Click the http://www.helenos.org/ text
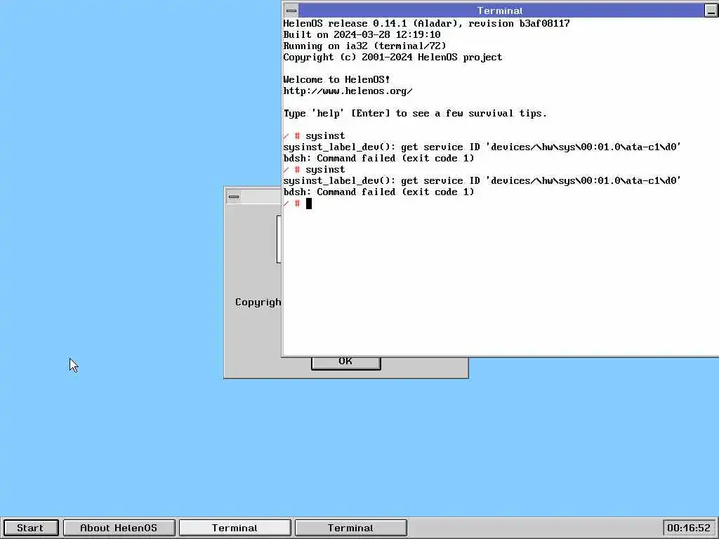 (x=348, y=91)
